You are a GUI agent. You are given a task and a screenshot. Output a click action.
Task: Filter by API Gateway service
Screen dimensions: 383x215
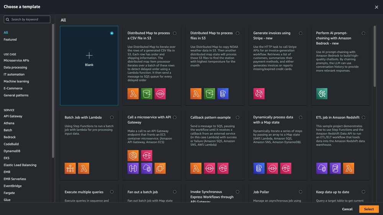click(13, 116)
